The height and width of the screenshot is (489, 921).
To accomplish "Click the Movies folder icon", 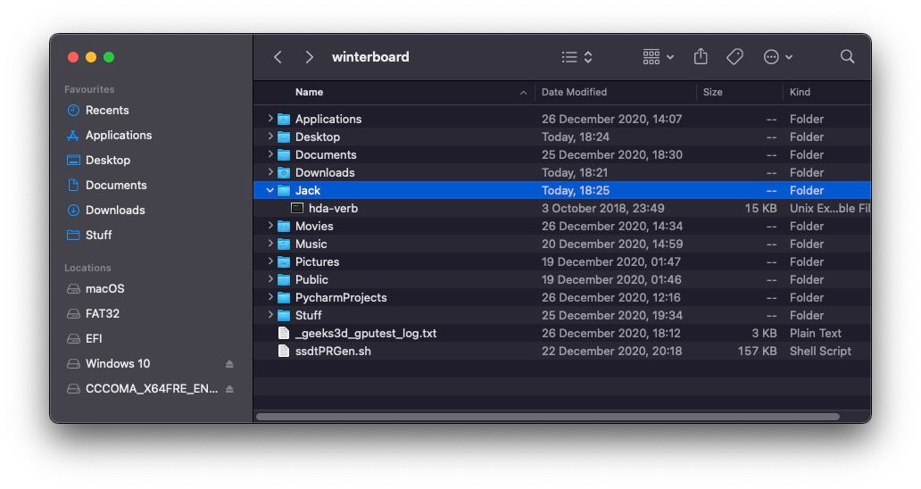I will pos(284,226).
